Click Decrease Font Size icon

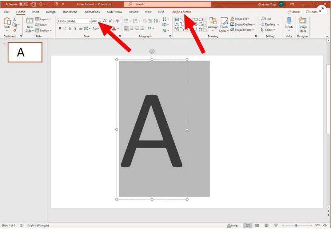[x=110, y=21]
